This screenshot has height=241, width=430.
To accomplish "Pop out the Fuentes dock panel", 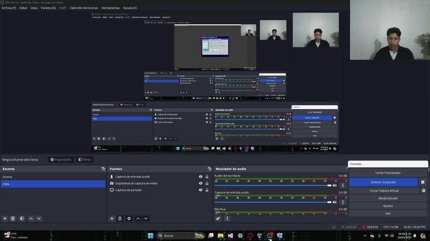I will point(210,169).
